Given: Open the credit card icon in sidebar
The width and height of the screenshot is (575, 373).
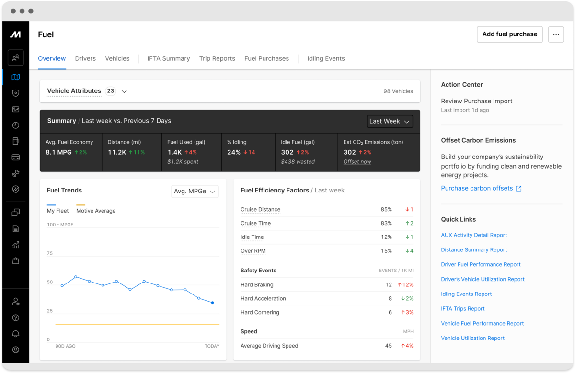Looking at the screenshot, I should (x=16, y=158).
